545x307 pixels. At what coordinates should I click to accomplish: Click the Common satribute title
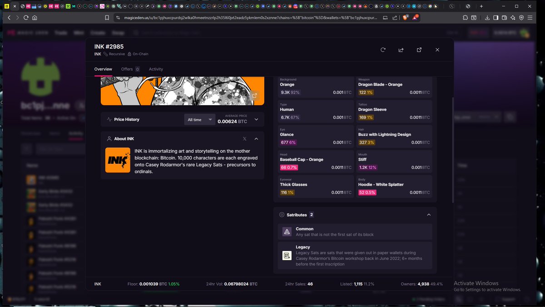click(x=305, y=229)
